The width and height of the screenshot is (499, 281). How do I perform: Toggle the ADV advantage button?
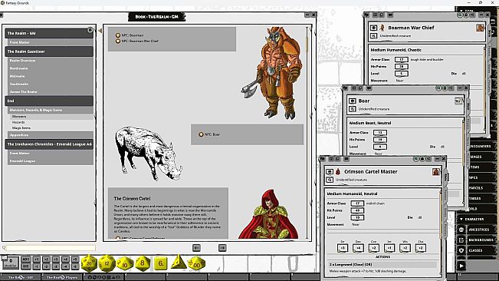[26, 260]
